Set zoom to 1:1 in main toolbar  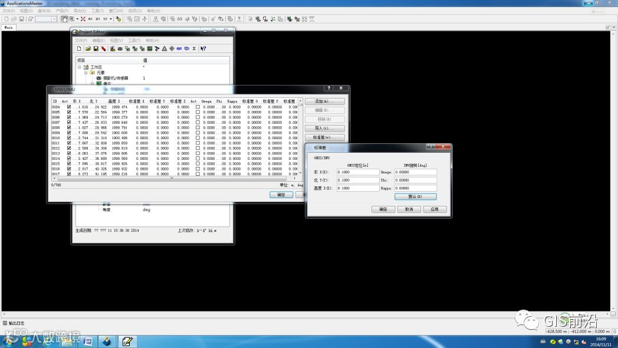tap(105, 19)
